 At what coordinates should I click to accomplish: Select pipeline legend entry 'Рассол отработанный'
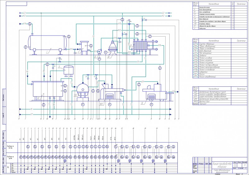(x=220, y=77)
